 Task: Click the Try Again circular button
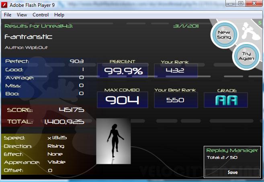pos(246,56)
